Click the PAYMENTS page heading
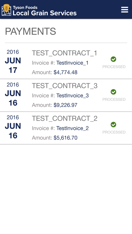The height and width of the screenshot is (234, 132). coord(31,31)
